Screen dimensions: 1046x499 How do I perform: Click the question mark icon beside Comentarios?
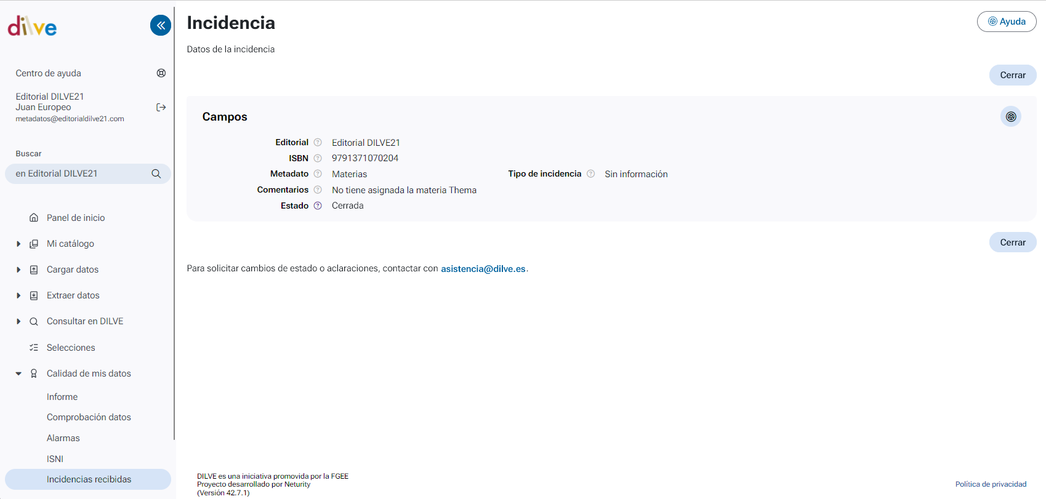coord(318,190)
